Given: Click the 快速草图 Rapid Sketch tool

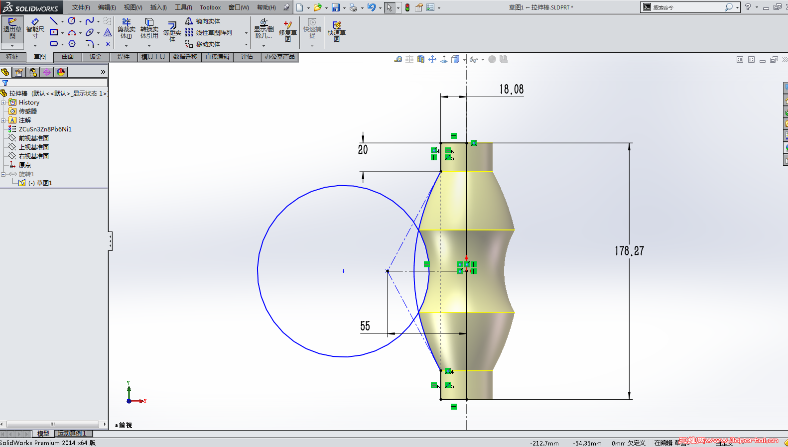Looking at the screenshot, I should tap(337, 31).
